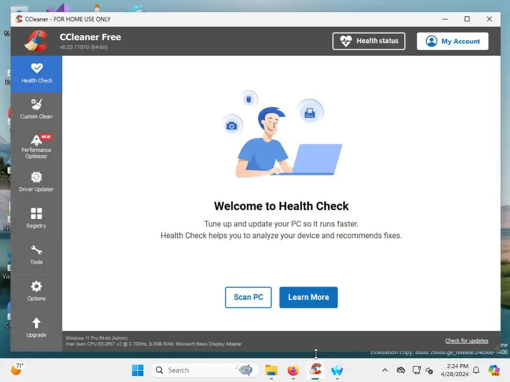510x382 pixels.
Task: Show hidden system tray icons
Action: [x=385, y=370]
